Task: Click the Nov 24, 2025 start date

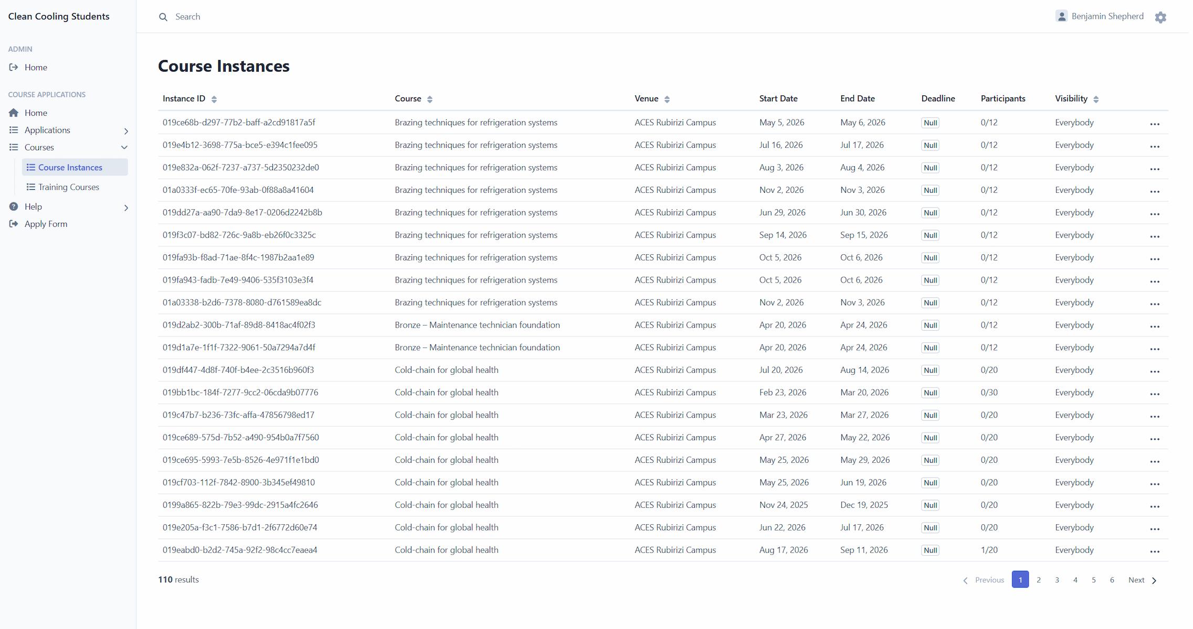Action: tap(784, 505)
